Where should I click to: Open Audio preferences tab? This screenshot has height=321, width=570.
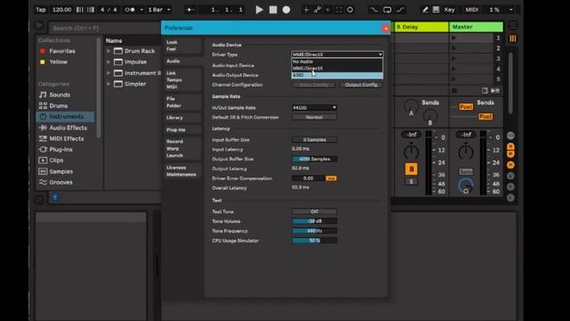[x=183, y=62]
